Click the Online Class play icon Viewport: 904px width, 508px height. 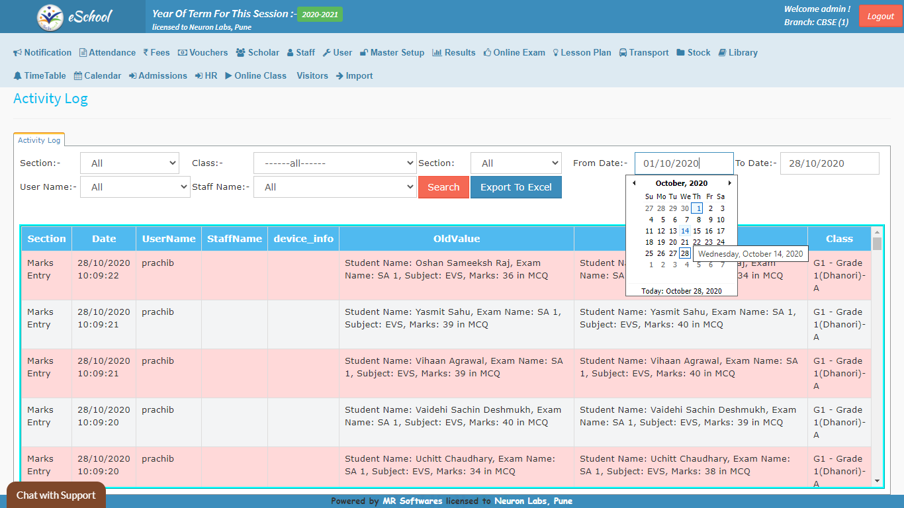[x=228, y=76]
